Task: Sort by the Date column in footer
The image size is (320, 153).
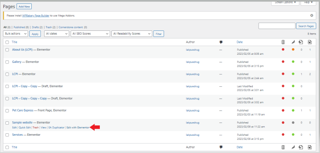Action: coord(240,147)
